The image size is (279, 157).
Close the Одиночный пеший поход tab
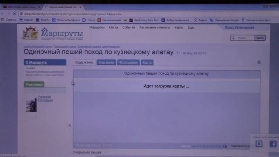click(x=80, y=7)
